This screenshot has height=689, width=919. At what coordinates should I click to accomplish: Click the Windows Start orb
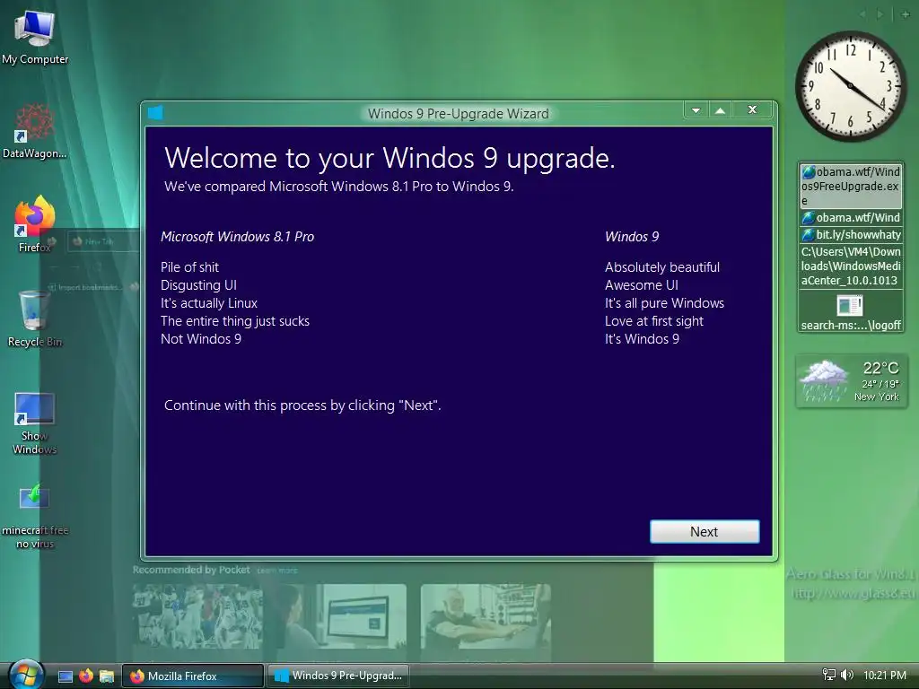(x=26, y=675)
